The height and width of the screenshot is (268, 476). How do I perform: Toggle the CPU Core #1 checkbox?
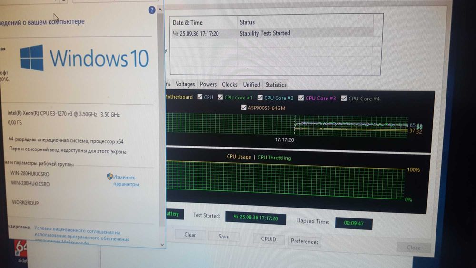(x=220, y=97)
